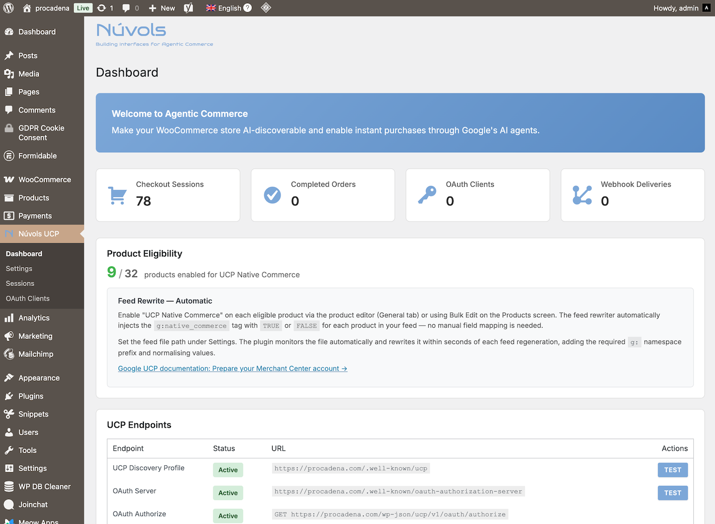Open the Google UCP Merchant Center documentation link

pyautogui.click(x=232, y=368)
